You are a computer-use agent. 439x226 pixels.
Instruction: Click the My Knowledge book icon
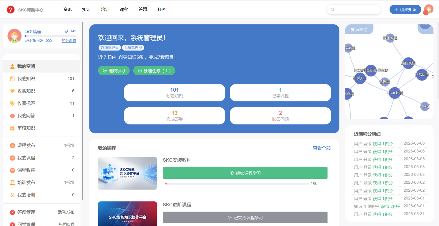point(12,79)
